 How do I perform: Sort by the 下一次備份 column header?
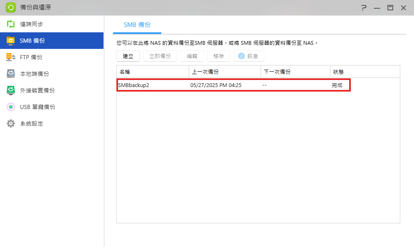[296, 72]
